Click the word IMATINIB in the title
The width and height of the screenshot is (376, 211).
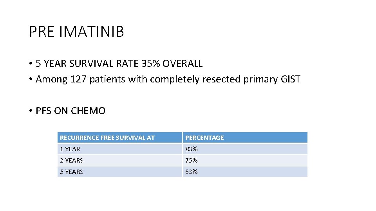91,32
